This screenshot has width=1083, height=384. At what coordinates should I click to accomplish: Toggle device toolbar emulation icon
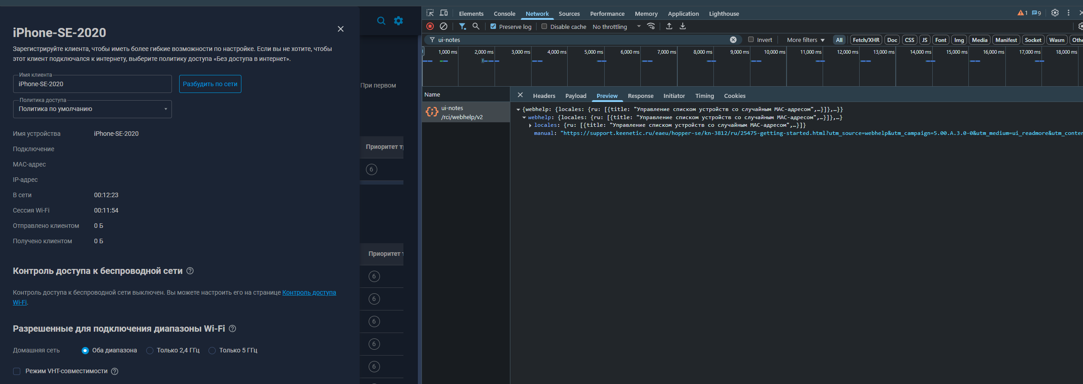[x=444, y=13]
